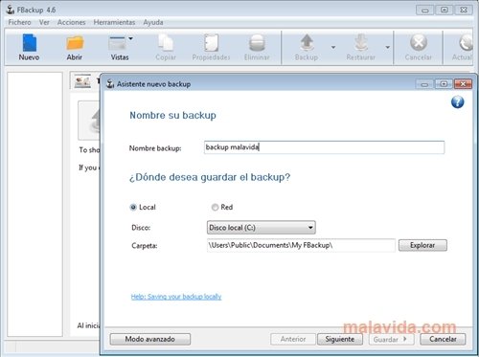Click the wizard's Cancelar button
Screen dimensions: 479x357
tap(443, 339)
